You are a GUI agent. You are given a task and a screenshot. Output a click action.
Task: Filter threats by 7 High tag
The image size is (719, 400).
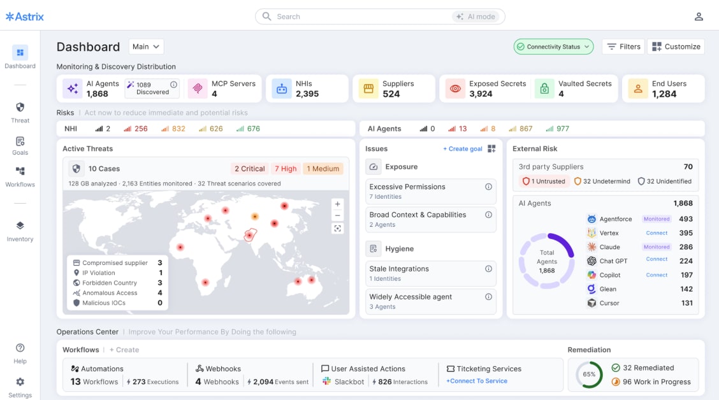pyautogui.click(x=286, y=169)
